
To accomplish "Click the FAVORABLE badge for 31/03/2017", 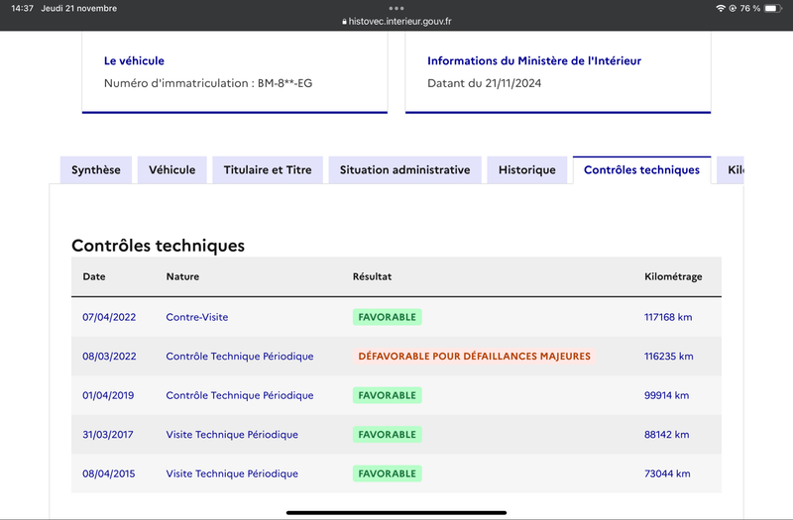I will pyautogui.click(x=388, y=435).
